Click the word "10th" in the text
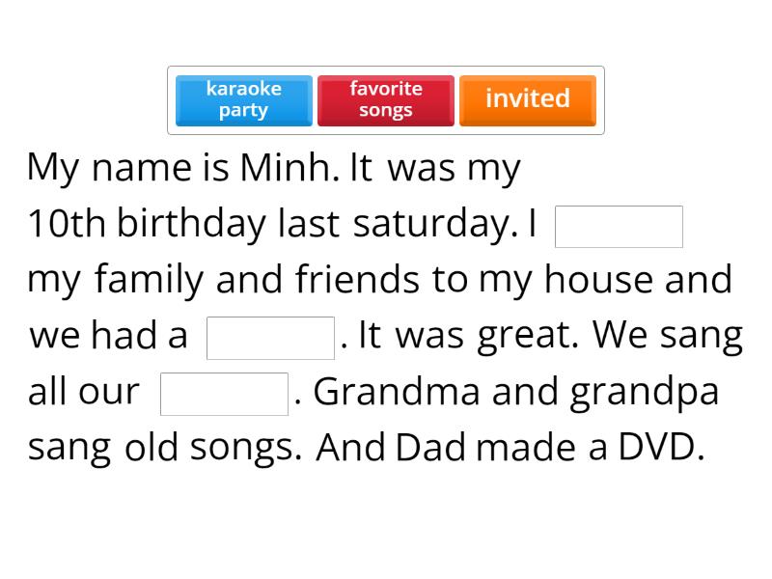The height and width of the screenshot is (579, 772). 67,224
